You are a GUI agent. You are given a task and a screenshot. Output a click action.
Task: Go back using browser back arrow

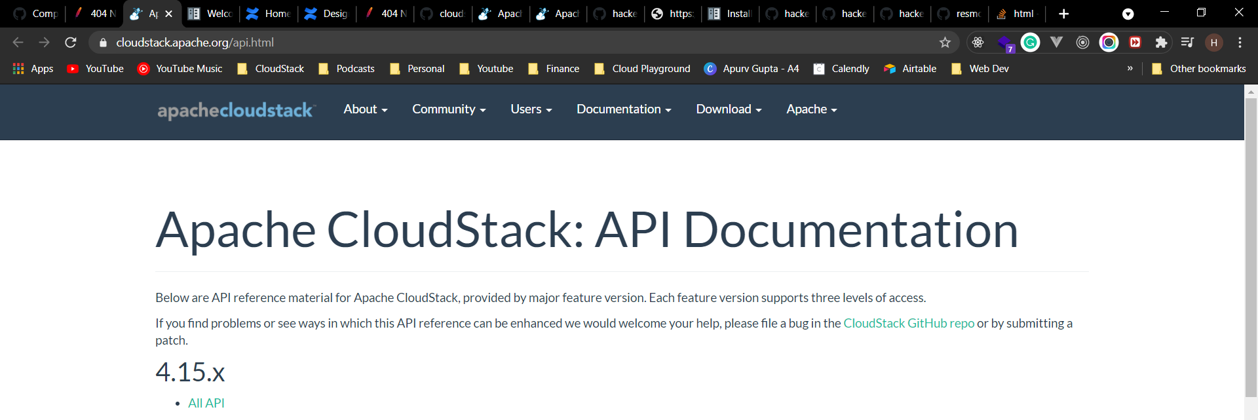[18, 43]
